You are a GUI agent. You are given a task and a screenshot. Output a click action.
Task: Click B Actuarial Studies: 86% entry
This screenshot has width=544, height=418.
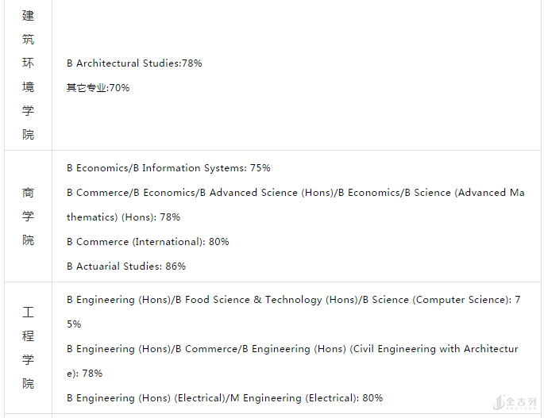click(x=126, y=267)
